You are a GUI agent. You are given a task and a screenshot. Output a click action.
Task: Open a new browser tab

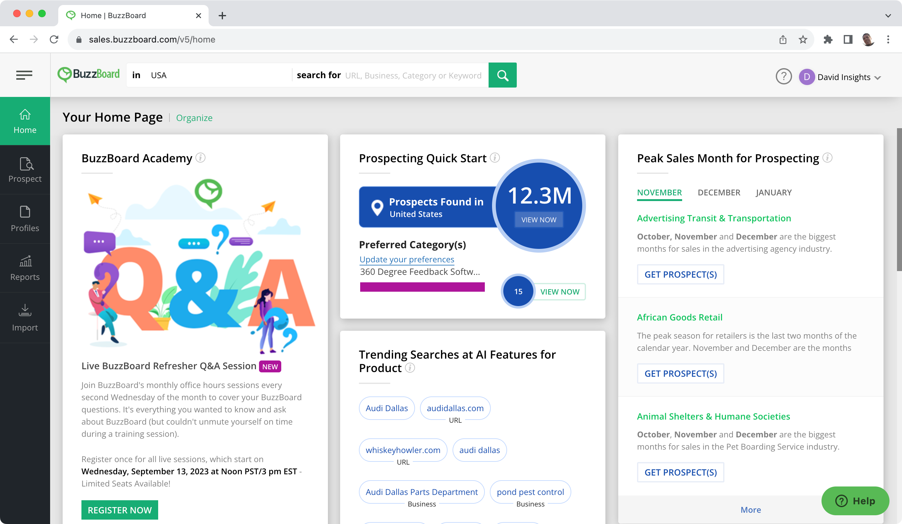tap(222, 15)
